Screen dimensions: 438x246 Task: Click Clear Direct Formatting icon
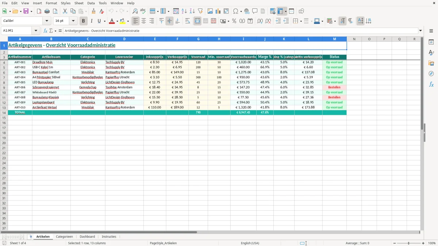pos(102,11)
